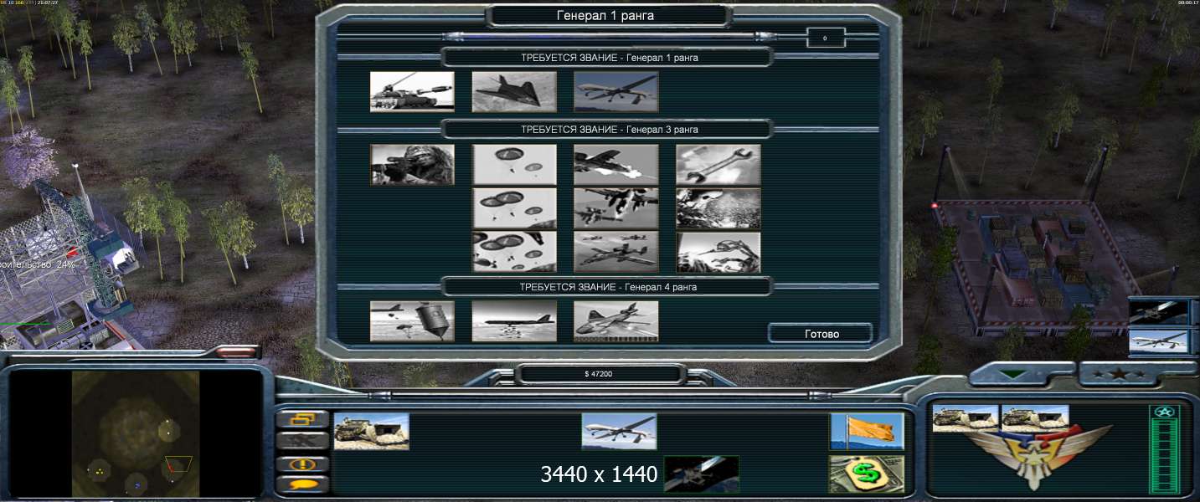
Task: Activate the Spy Satellite in the command bar
Action: tap(702, 474)
